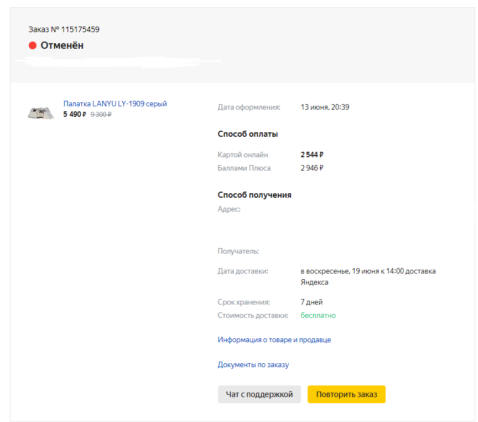The image size is (478, 422).
Task: Open Информация о товаре и продавце link
Action: [x=274, y=340]
